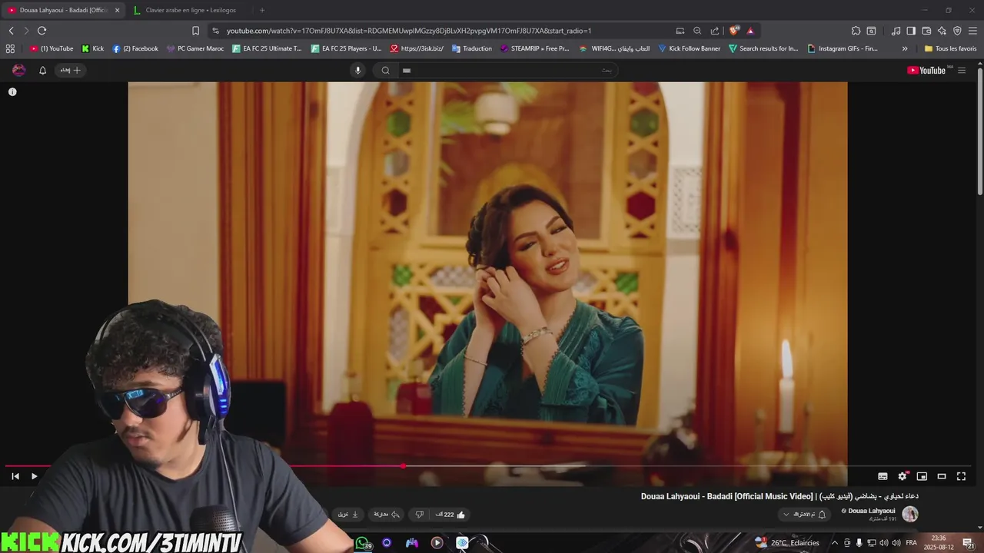
Task: Share the video using the share button
Action: 387,515
